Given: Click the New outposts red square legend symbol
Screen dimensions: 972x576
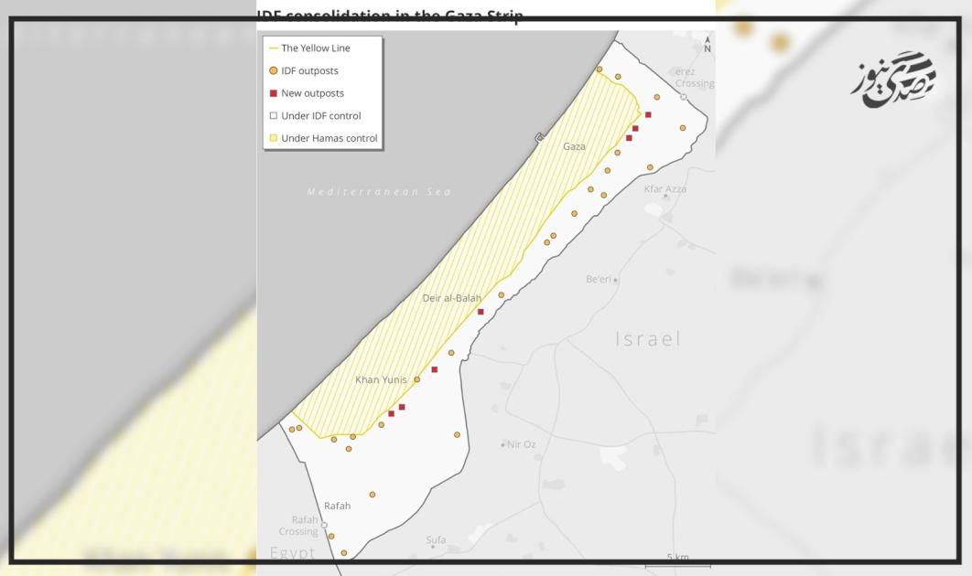Looking at the screenshot, I should tap(274, 93).
